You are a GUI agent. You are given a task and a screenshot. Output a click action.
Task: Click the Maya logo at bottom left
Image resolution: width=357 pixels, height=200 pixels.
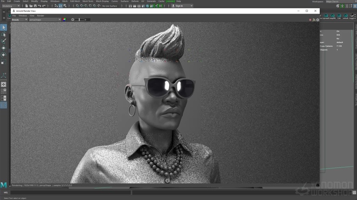pos(3,185)
